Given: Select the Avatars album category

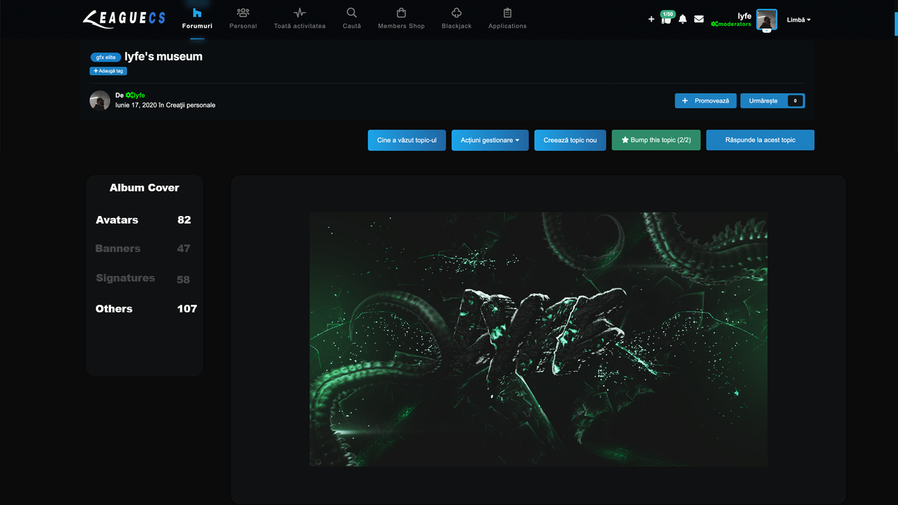Looking at the screenshot, I should 144,220.
